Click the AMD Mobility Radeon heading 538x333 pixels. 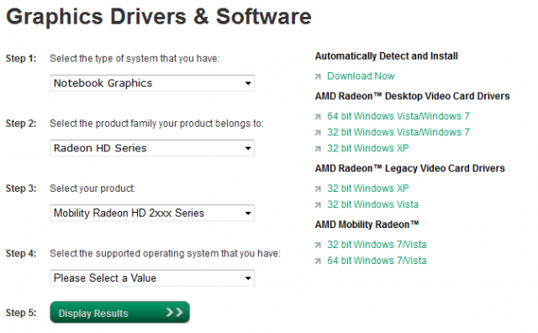(367, 225)
